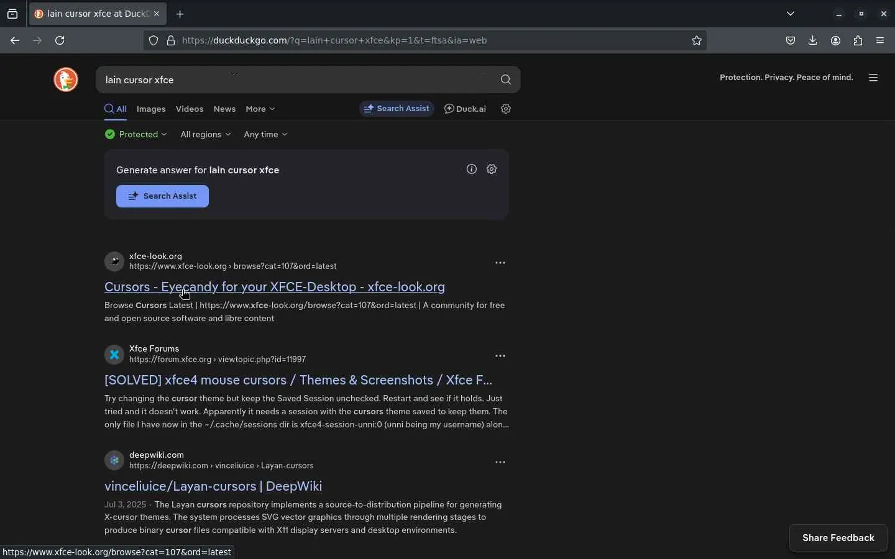Save page to Pocket

(x=791, y=41)
